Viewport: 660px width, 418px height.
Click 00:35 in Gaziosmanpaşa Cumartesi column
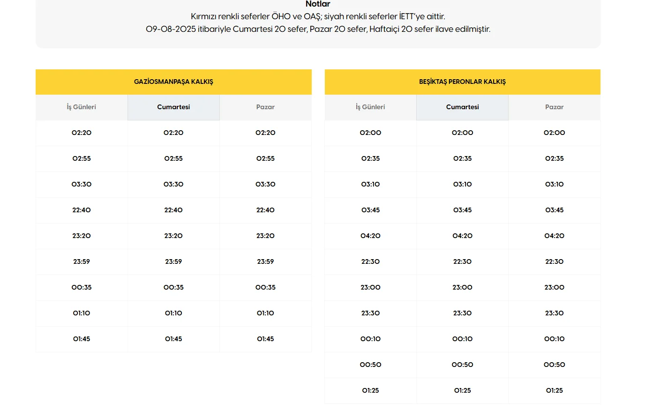[173, 288]
